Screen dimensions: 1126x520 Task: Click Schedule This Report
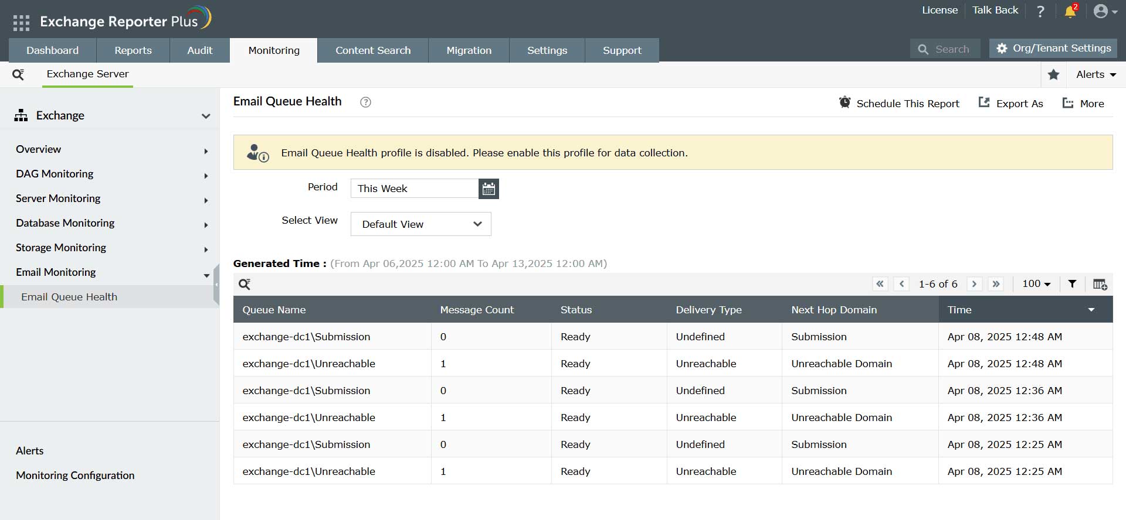pos(899,103)
